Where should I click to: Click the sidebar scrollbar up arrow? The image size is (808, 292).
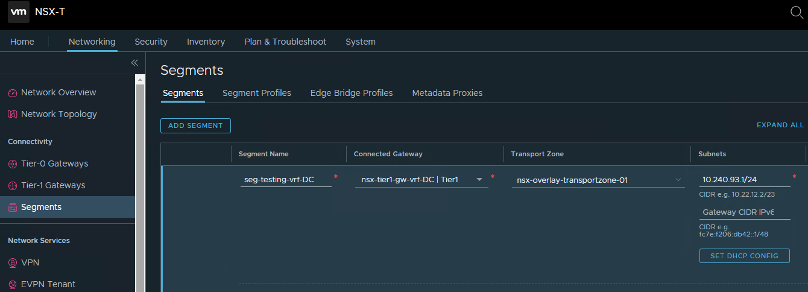(x=140, y=79)
